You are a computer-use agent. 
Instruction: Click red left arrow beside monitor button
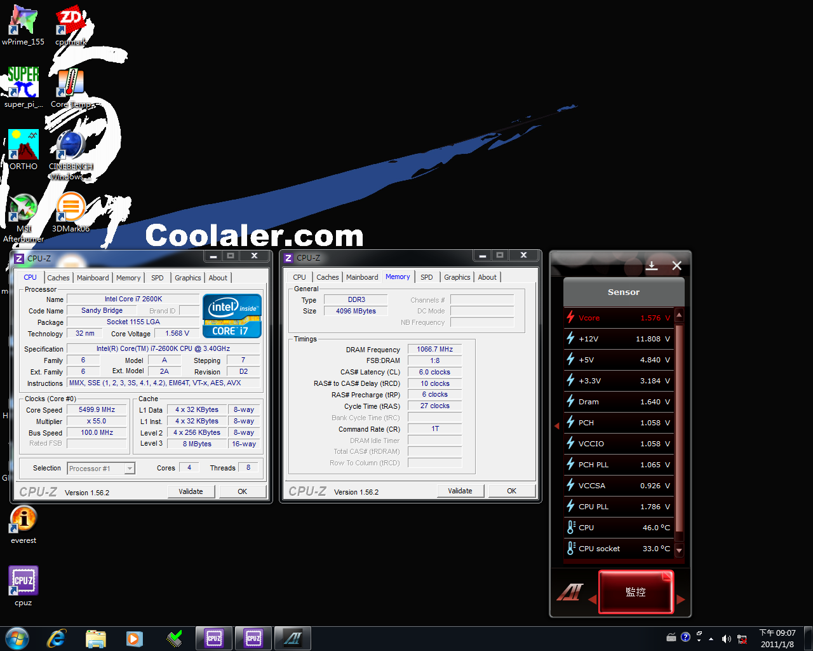pos(592,600)
